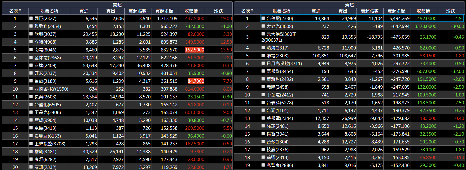Open the stock name 中華電(2412)
Viewport: 466px width, 170px height.
(x=280, y=95)
